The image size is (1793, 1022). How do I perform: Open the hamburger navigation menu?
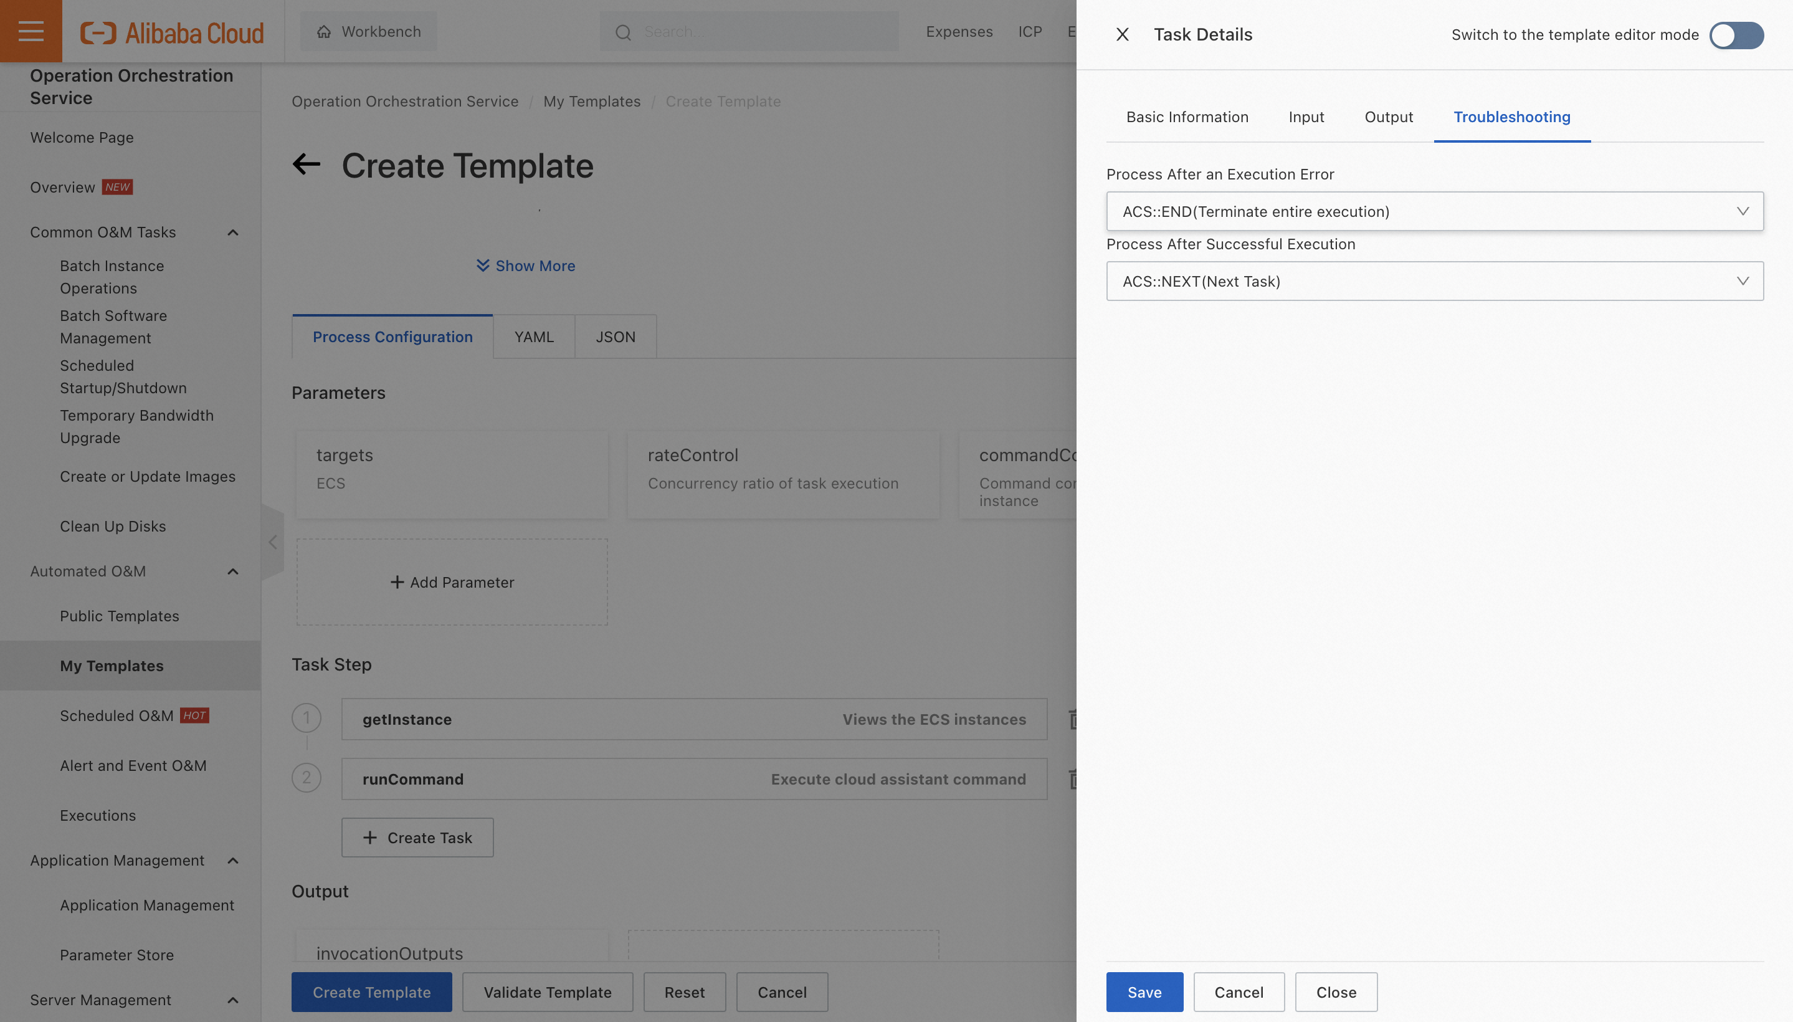click(31, 31)
